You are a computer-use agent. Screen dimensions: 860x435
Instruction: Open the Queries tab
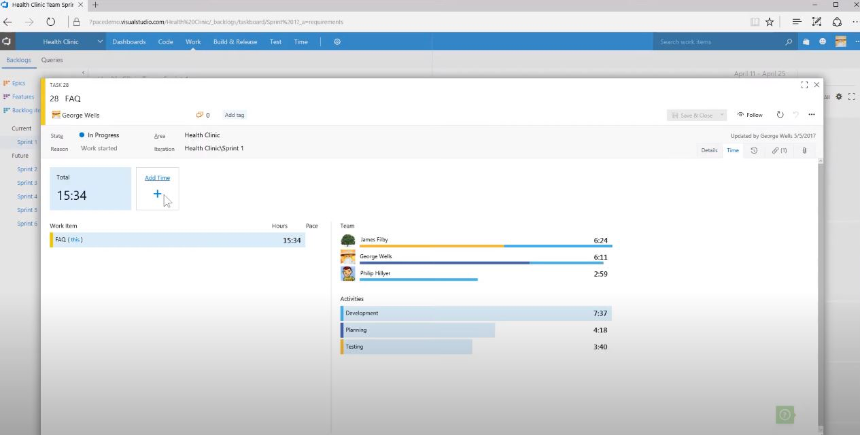tap(52, 60)
